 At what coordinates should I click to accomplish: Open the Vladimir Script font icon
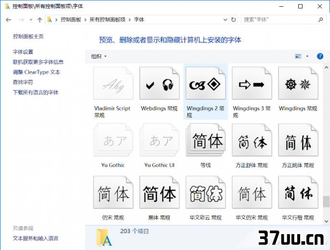[x=113, y=83]
